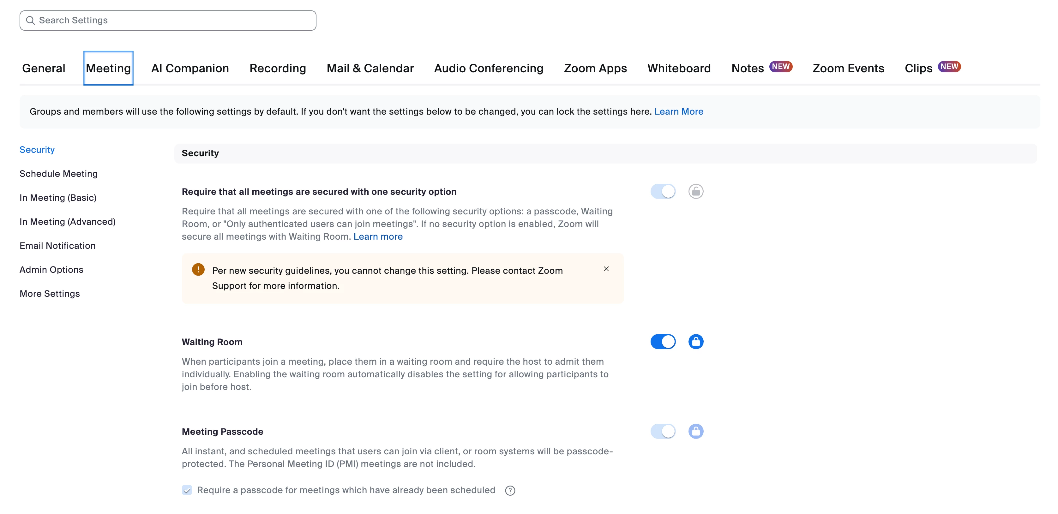
Task: Toggle the Waiting Room switch
Action: pos(663,342)
